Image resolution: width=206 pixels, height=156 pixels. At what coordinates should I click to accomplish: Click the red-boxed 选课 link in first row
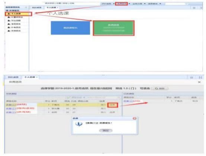113,105
